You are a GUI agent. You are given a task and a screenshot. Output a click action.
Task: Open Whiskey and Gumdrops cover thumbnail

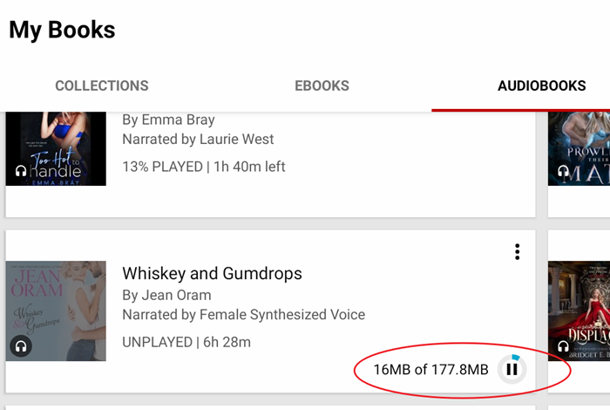(56, 311)
